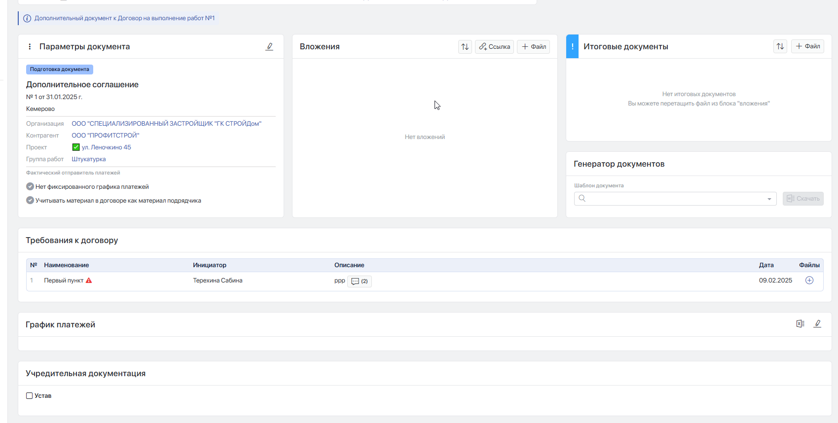Screen dimensions: 838x423
Task: Edit document parameters with the pencil icon
Action: pos(269,46)
